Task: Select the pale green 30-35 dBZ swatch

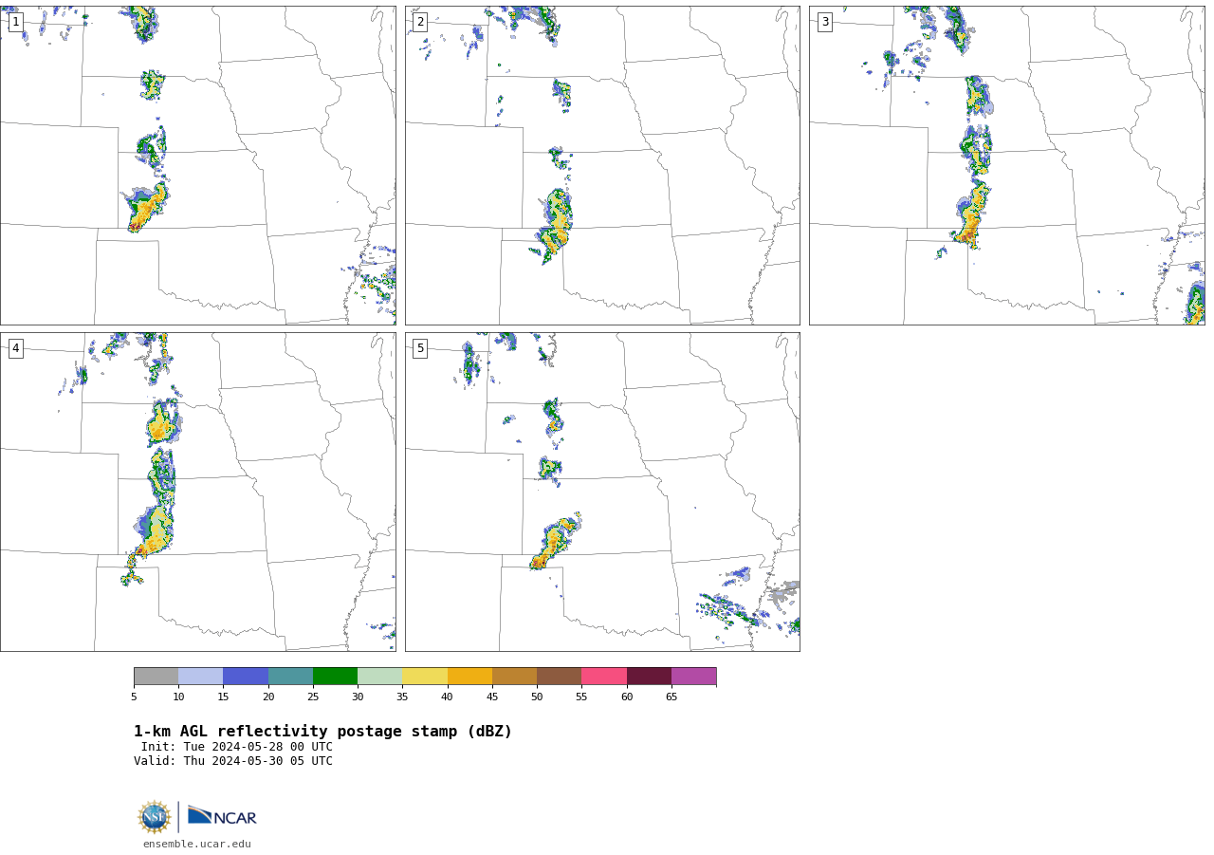Action: point(380,677)
